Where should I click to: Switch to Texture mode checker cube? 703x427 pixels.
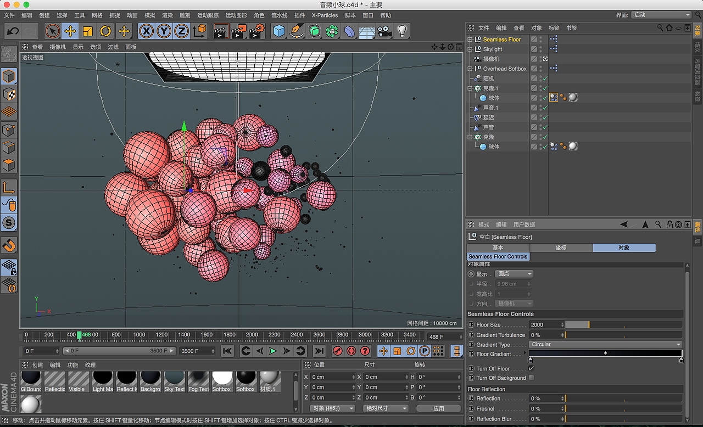[x=9, y=94]
